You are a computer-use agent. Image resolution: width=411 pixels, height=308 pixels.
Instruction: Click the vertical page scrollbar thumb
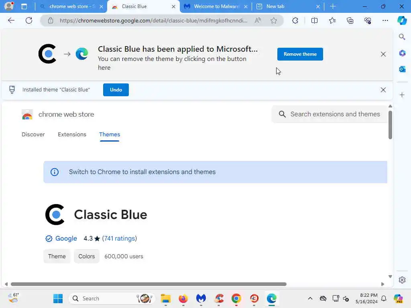(390, 125)
